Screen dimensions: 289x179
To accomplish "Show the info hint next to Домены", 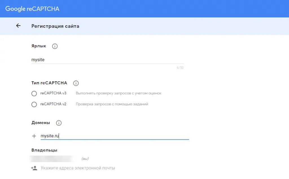I will 59,123.
